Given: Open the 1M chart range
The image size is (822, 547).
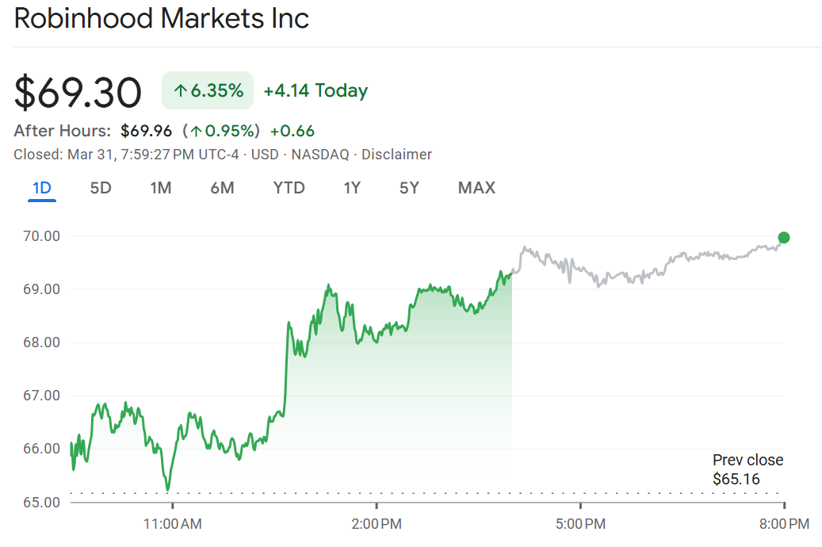Looking at the screenshot, I should [161, 188].
